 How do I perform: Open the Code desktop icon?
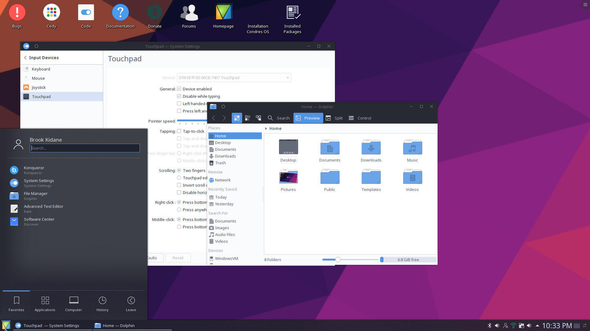86,16
